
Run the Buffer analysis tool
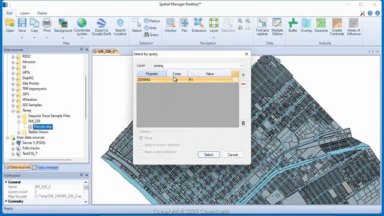293,25
